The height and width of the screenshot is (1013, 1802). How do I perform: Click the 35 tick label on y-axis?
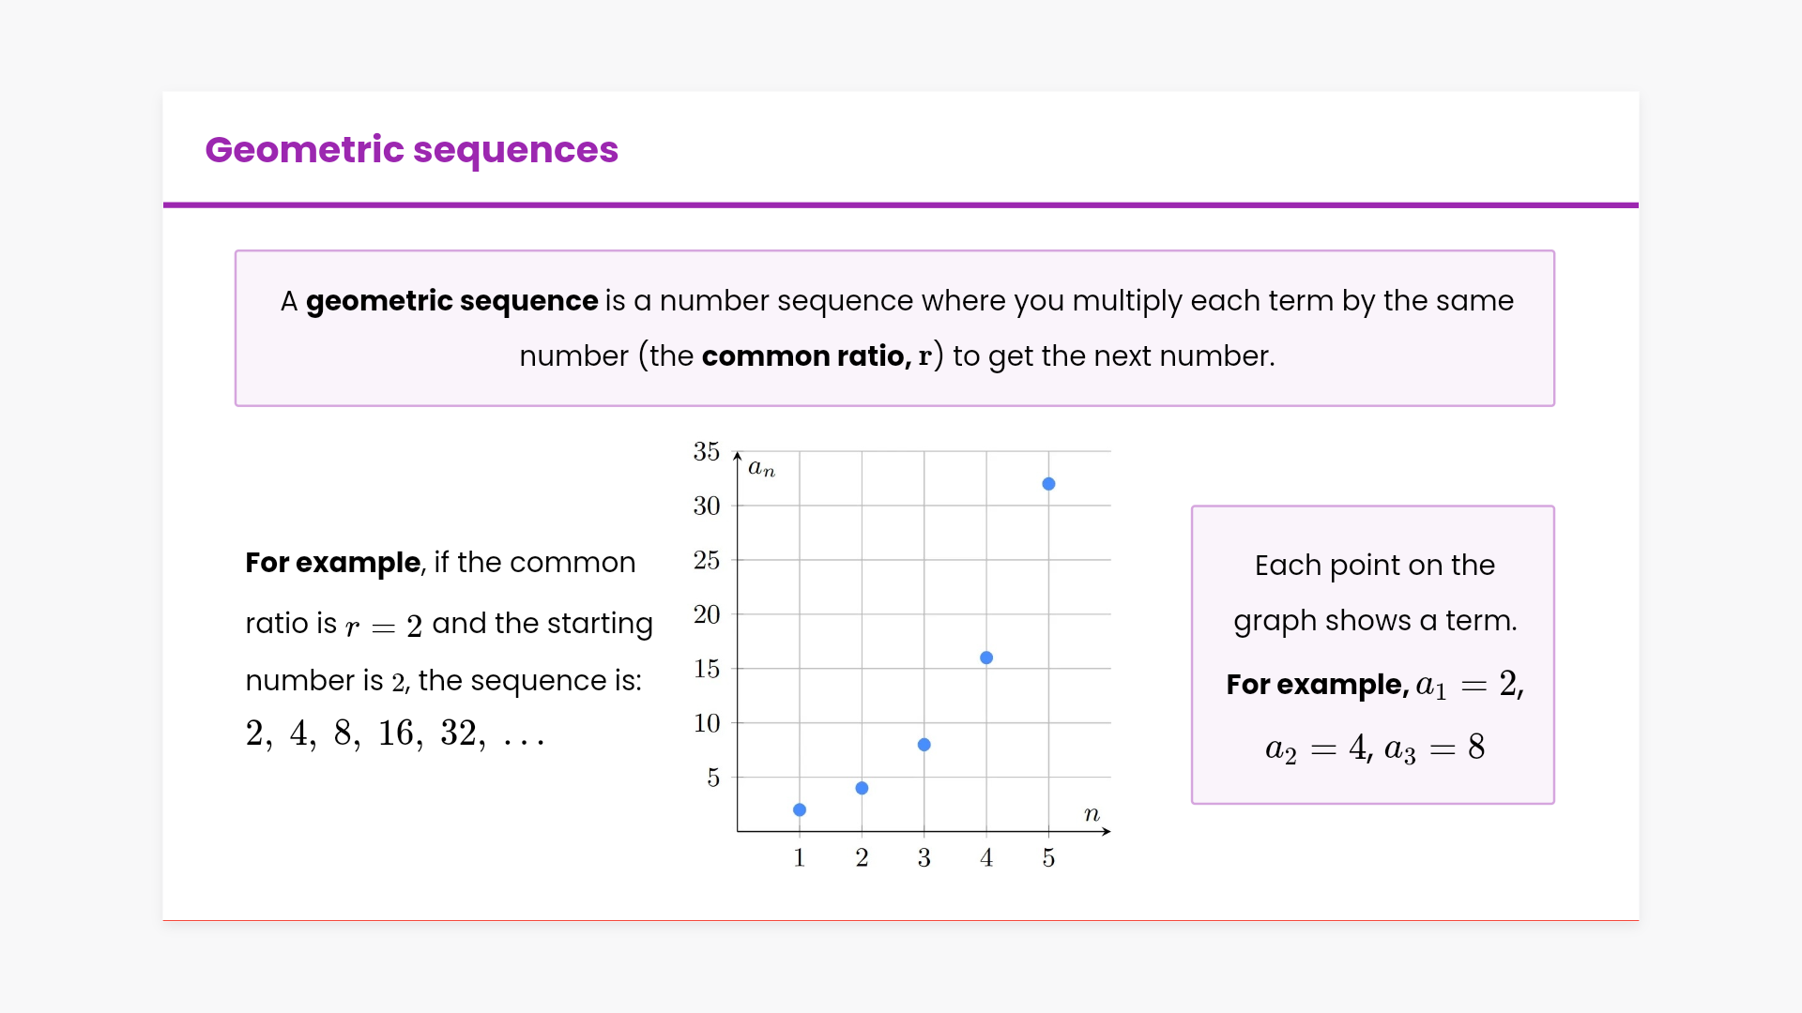(707, 452)
